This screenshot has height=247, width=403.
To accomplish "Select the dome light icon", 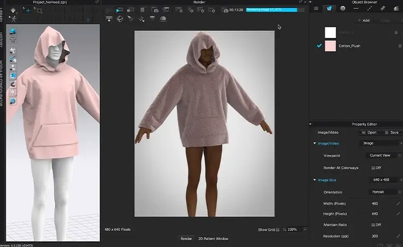I will click(163, 19).
